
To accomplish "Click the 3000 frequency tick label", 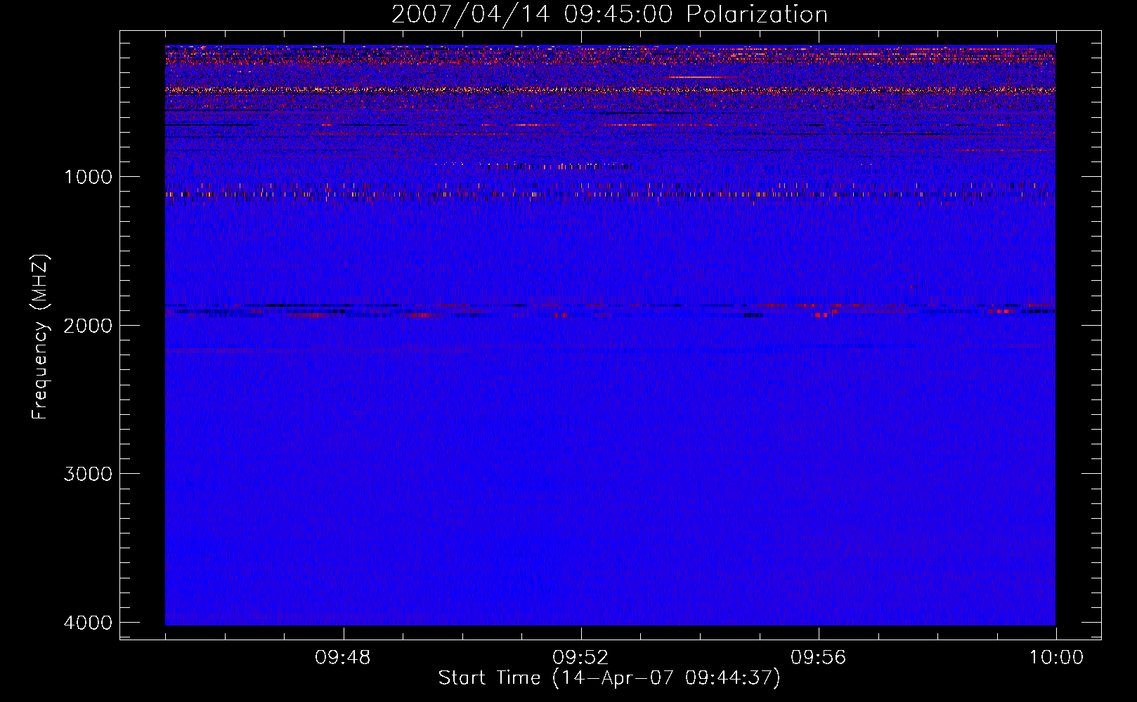I will [88, 474].
